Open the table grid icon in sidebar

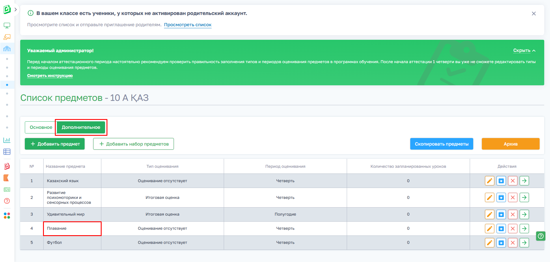(x=7, y=152)
